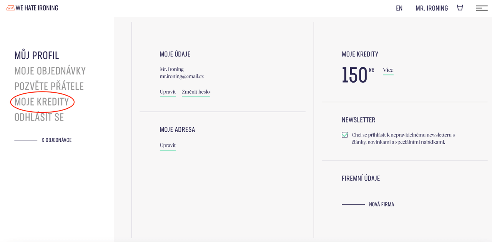The width and height of the screenshot is (492, 242).
Task: Click Upravit under MOJE ADRESA
Action: tap(168, 145)
